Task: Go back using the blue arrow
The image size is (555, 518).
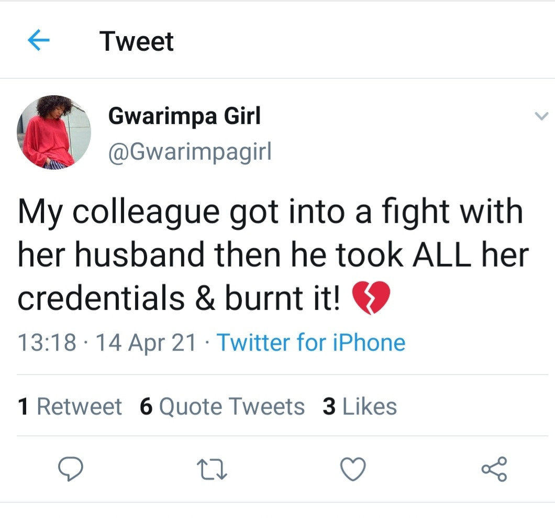Action: [x=38, y=41]
